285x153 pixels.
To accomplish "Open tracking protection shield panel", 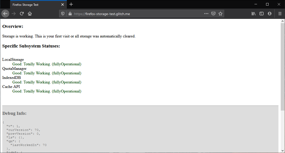I will (63, 14).
